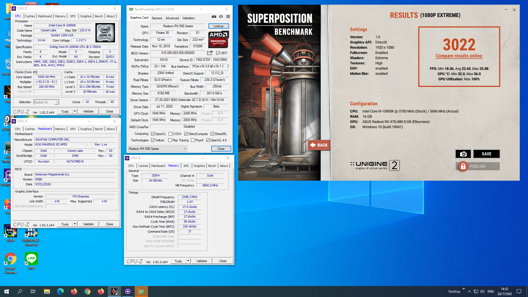Open the Graphics tab in top CPU-Z window

tap(86, 16)
